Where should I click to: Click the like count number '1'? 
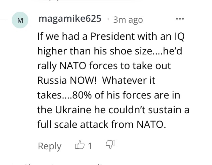[90, 146]
